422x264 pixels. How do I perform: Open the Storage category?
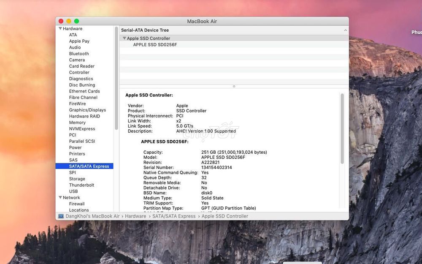click(77, 179)
